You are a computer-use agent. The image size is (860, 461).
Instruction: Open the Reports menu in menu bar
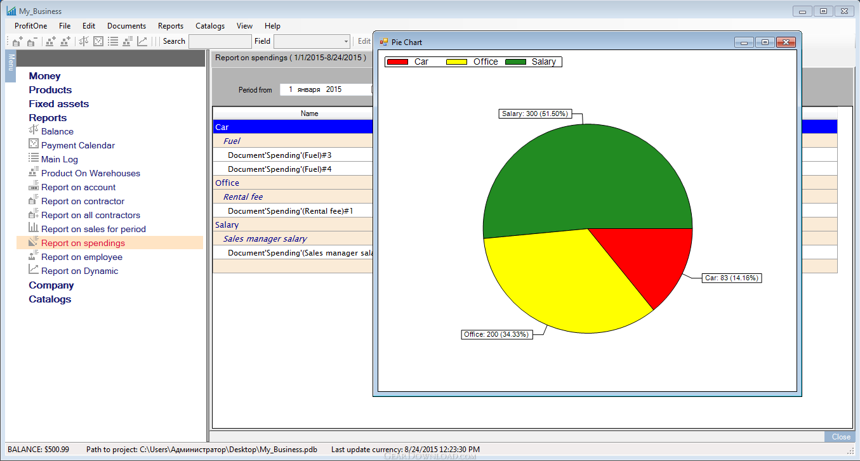[171, 26]
